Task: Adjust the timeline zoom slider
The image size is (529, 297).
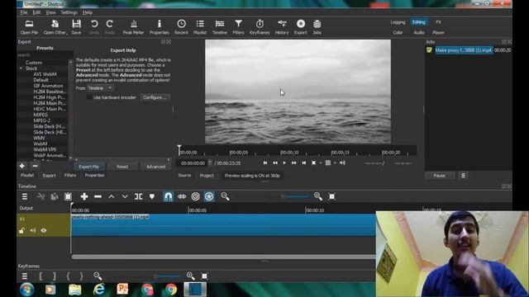Action: click(283, 196)
